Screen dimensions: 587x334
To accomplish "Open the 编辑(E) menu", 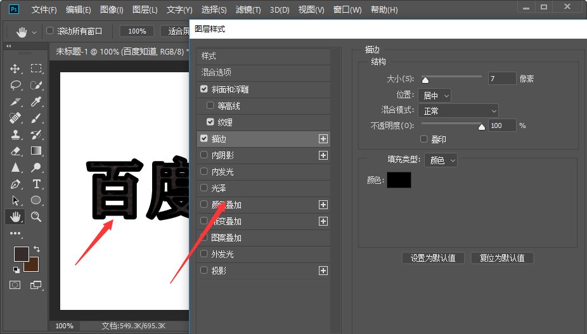I will (x=78, y=10).
